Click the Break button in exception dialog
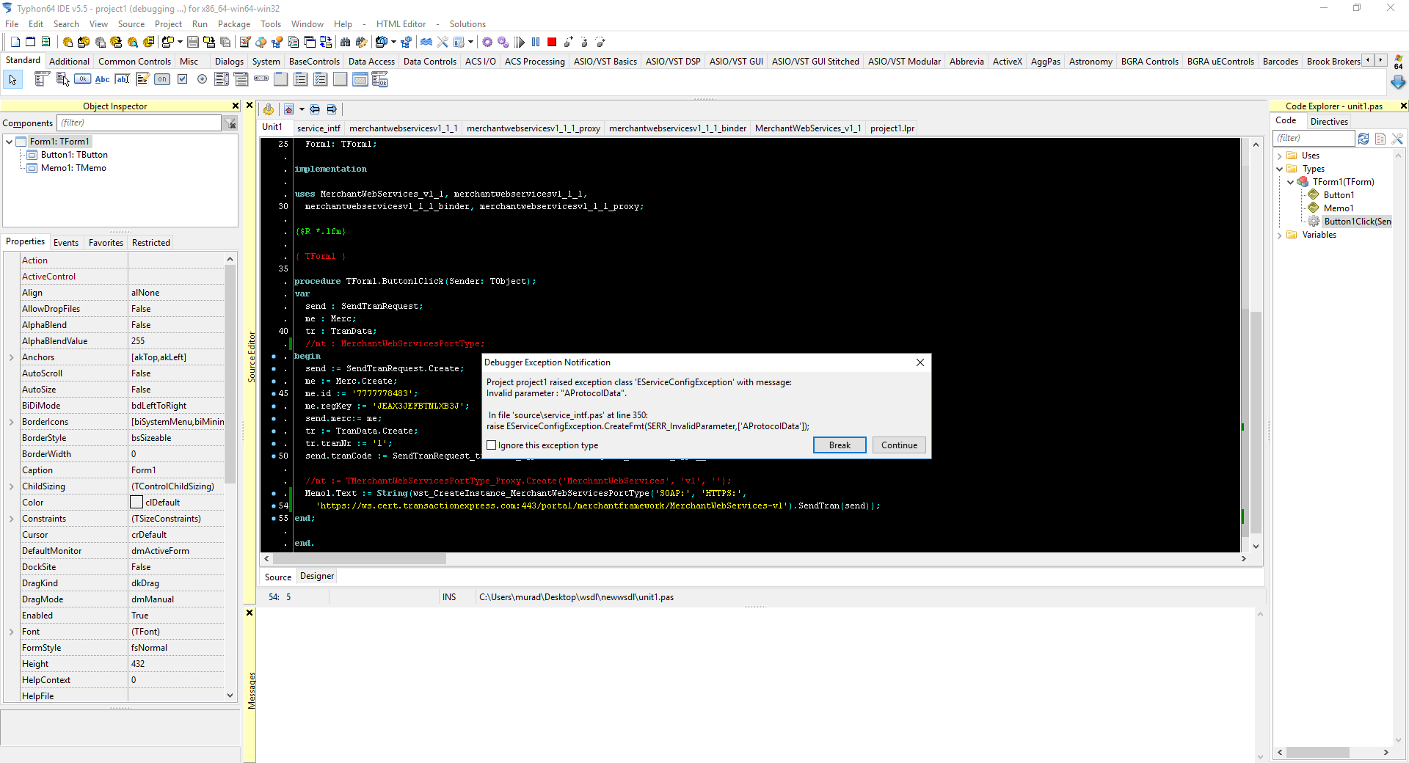This screenshot has height=763, width=1409. (840, 445)
